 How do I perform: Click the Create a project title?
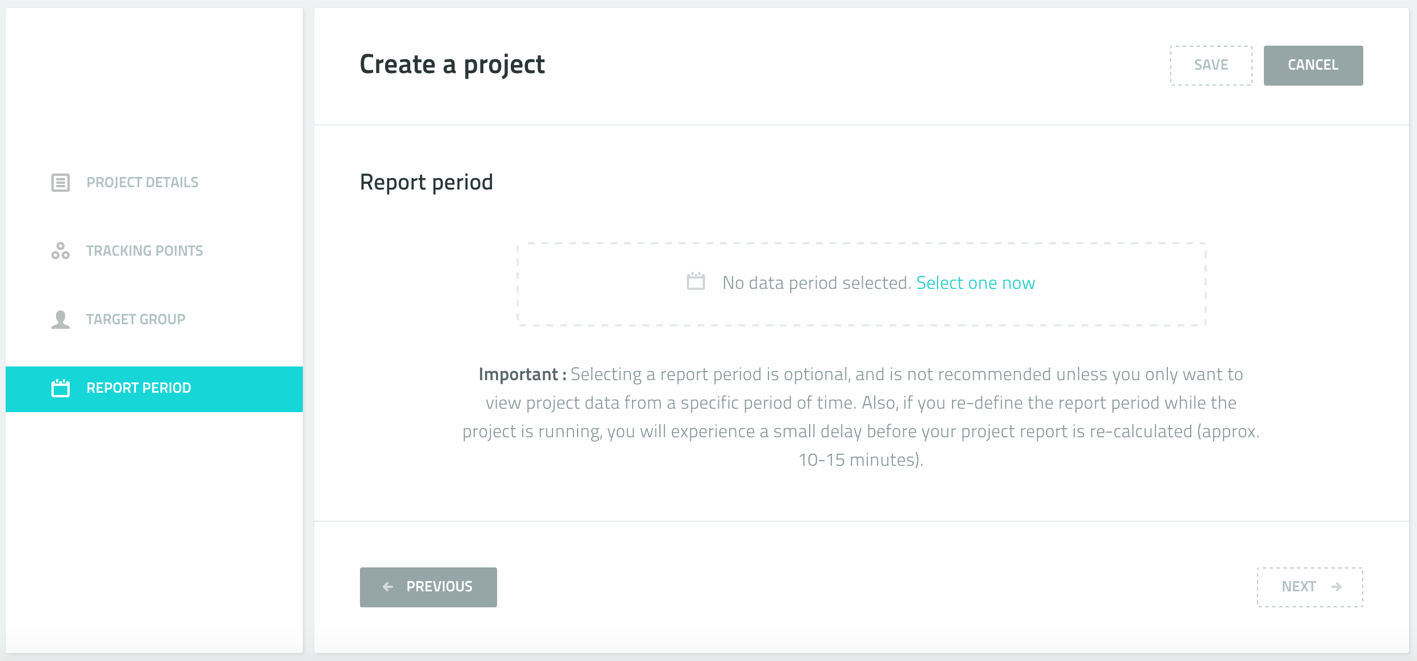click(x=452, y=65)
